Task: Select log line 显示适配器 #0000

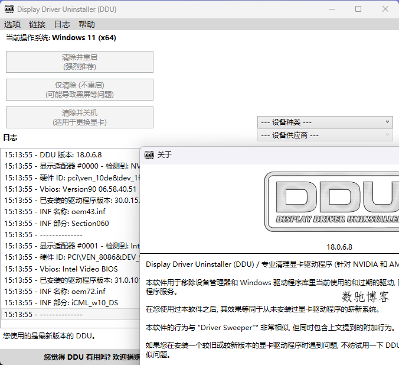Action: (x=71, y=166)
